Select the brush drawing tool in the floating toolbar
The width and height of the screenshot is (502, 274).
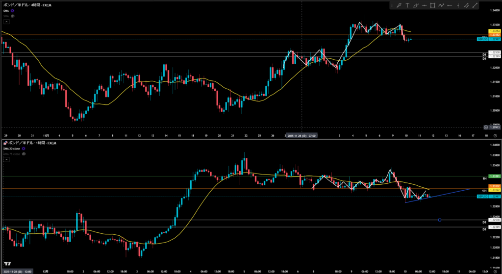pos(399,5)
